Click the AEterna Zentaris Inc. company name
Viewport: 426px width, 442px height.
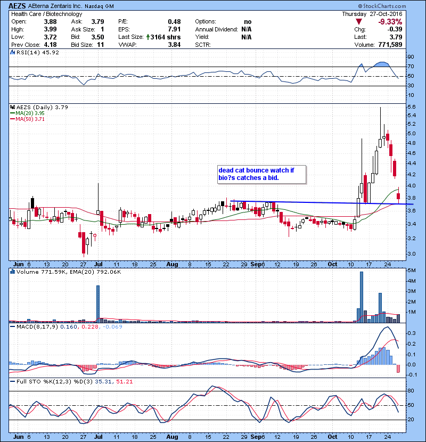tap(55, 6)
